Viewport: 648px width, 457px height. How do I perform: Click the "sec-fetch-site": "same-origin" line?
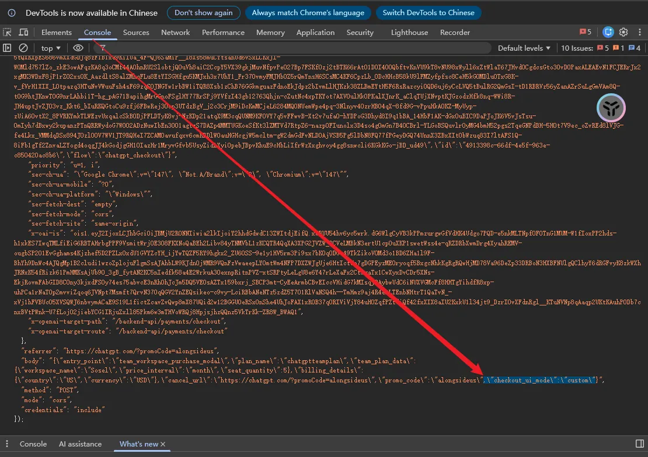[x=83, y=223]
